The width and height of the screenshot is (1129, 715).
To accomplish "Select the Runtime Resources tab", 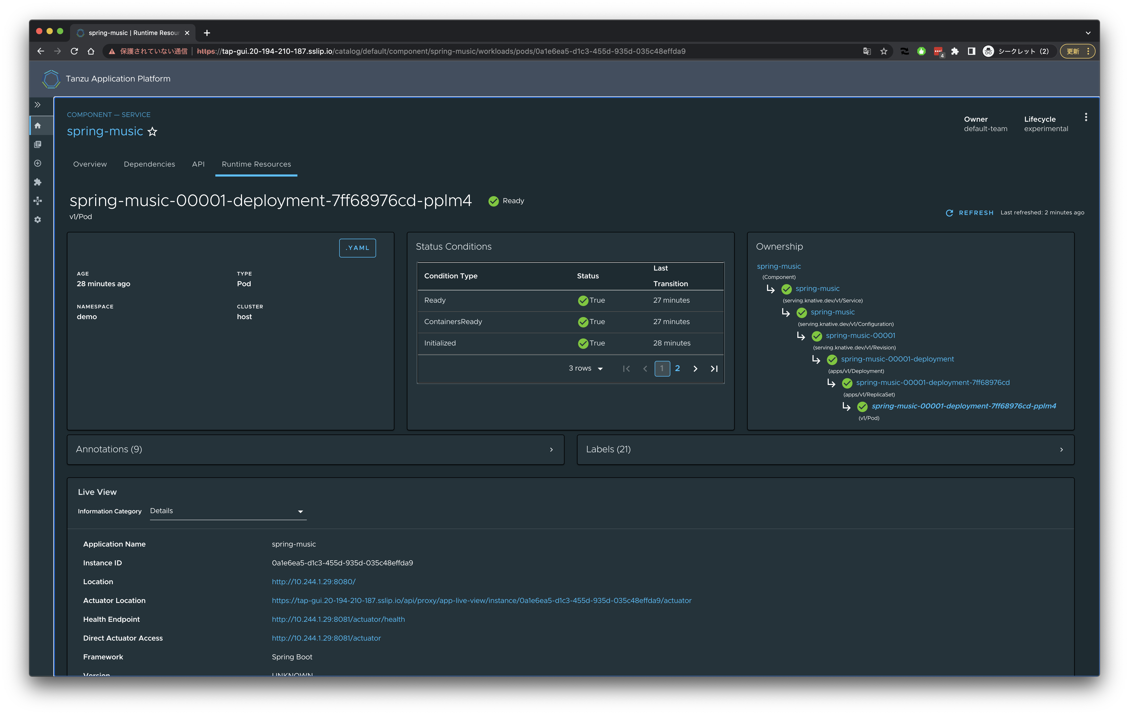I will tap(256, 165).
